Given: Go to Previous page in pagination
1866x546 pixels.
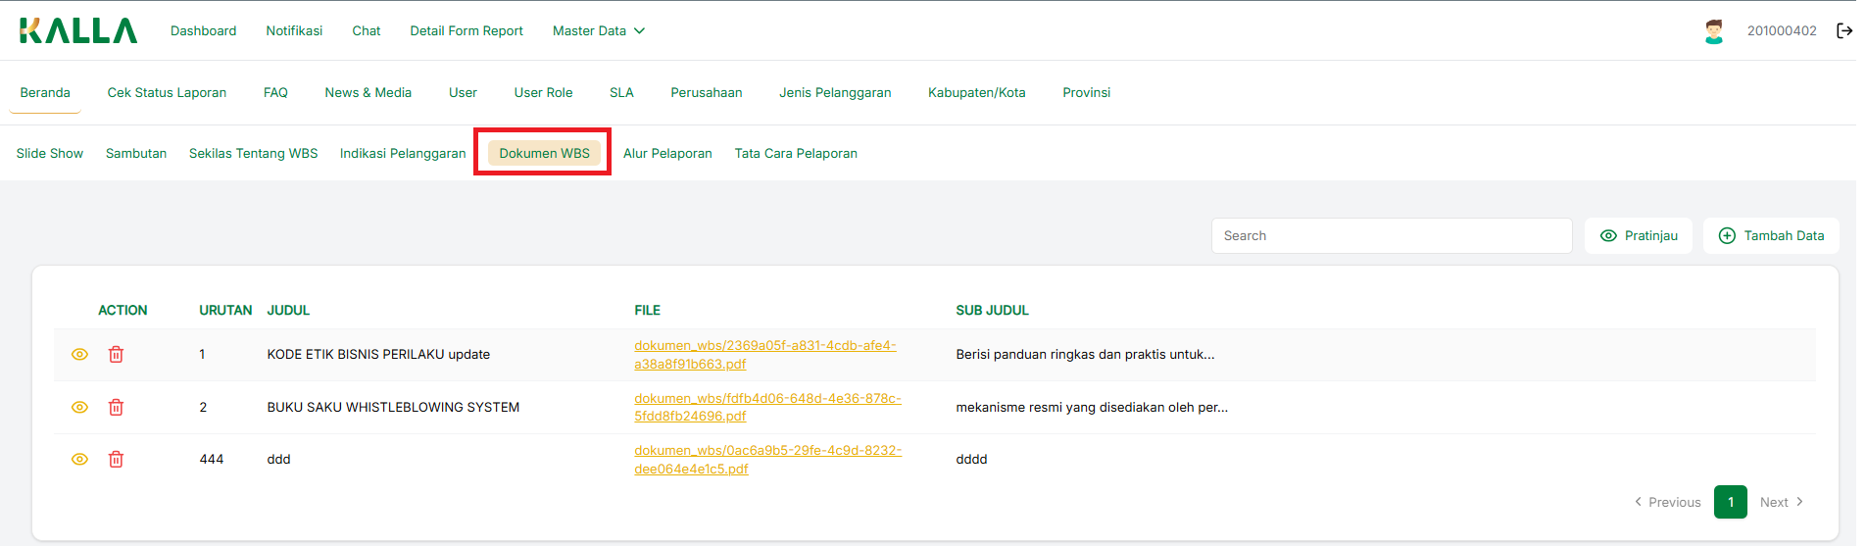Looking at the screenshot, I should pos(1667,502).
